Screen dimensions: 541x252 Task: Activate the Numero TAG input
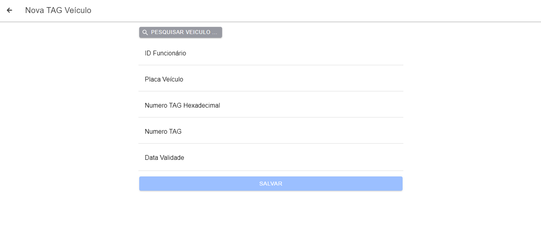click(270, 132)
